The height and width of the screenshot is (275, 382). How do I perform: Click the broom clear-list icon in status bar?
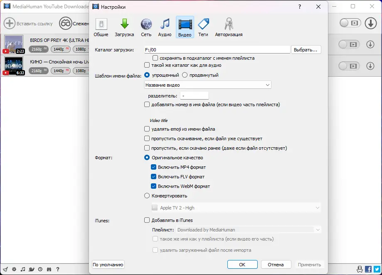[x=5, y=269]
